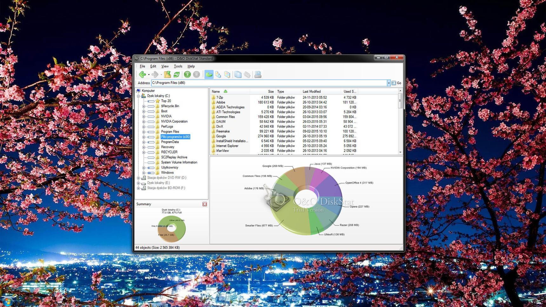
Task: Sort by Last Modified column header
Action: (321, 91)
